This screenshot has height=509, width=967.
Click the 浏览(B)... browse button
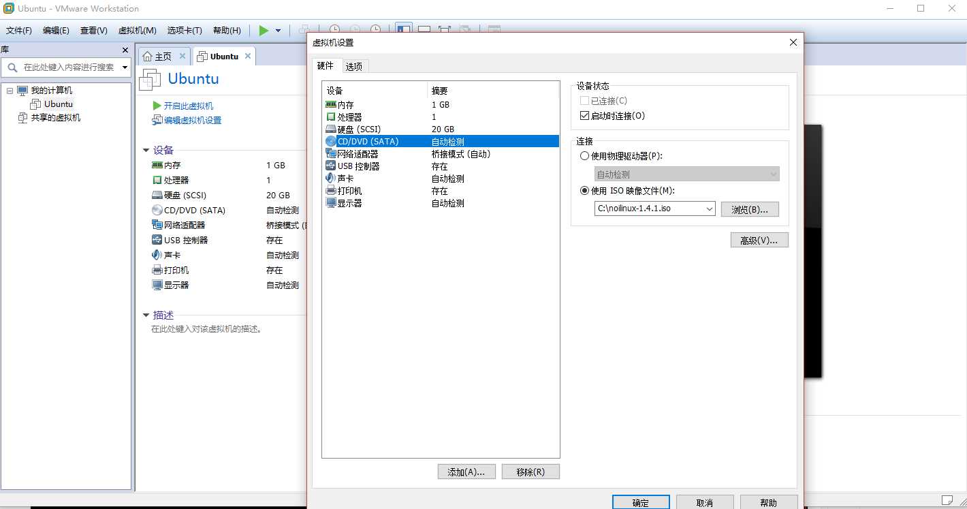[x=750, y=209]
